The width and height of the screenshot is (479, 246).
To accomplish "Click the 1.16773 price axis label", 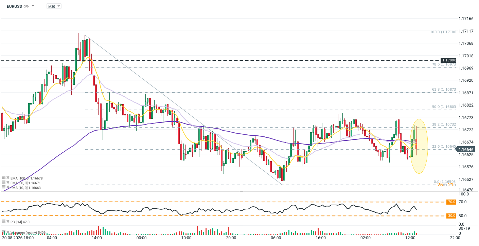I will pyautogui.click(x=466, y=118).
